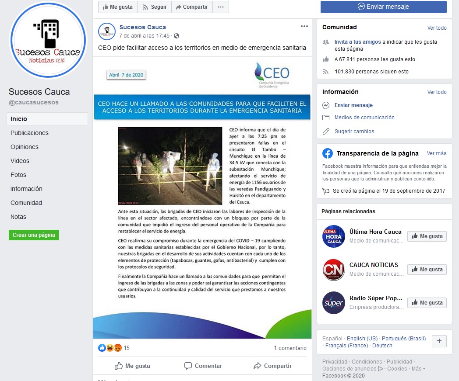Switch language to Português (Brasil)
The image size is (459, 381).
tap(404, 338)
